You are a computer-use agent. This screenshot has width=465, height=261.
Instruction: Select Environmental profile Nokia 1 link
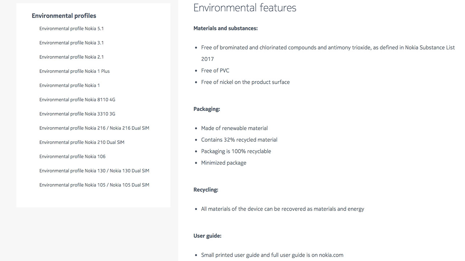point(70,85)
